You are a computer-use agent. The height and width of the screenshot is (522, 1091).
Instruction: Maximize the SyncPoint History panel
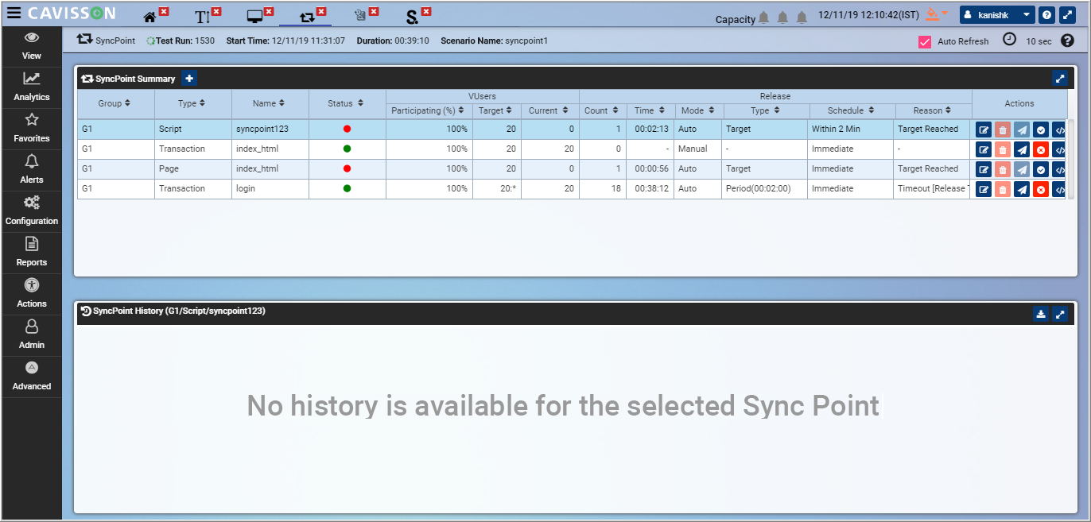(x=1060, y=314)
